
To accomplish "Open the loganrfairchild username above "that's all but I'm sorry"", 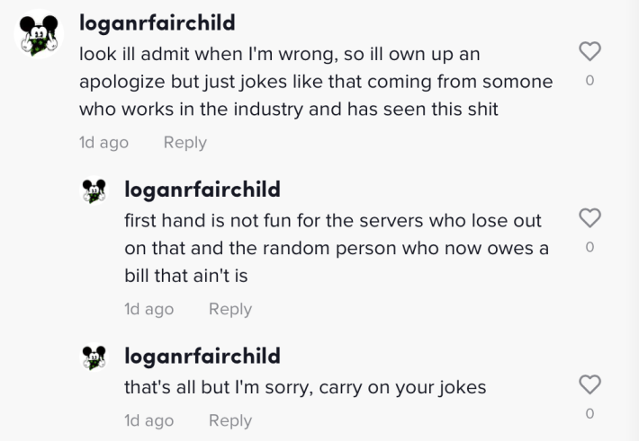I will click(202, 356).
